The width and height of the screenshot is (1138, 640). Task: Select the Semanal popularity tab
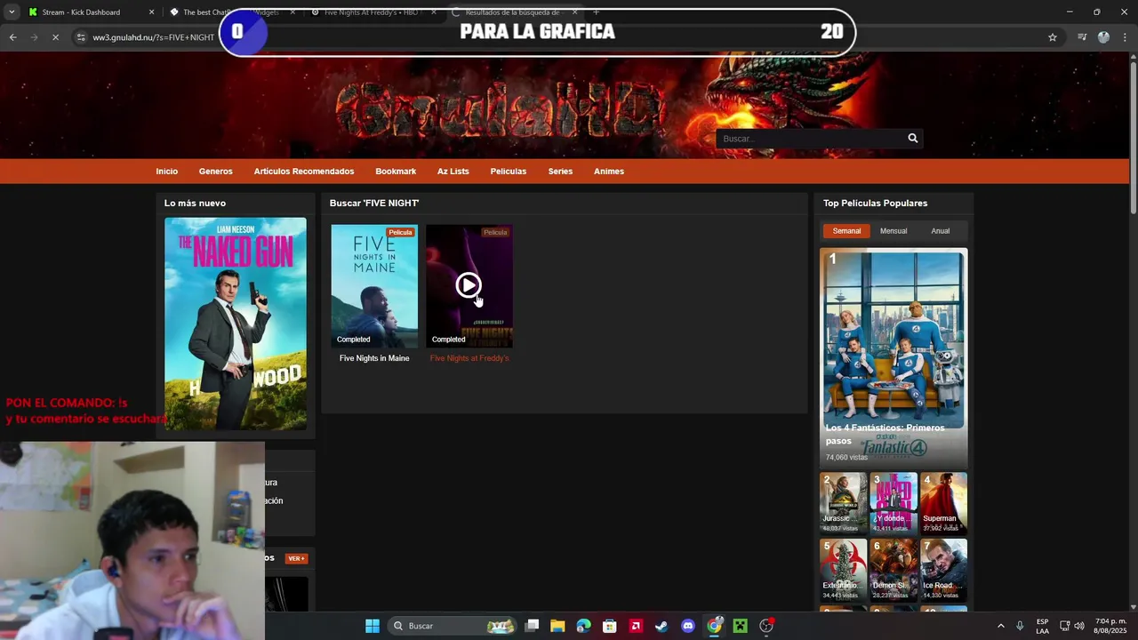tap(846, 231)
